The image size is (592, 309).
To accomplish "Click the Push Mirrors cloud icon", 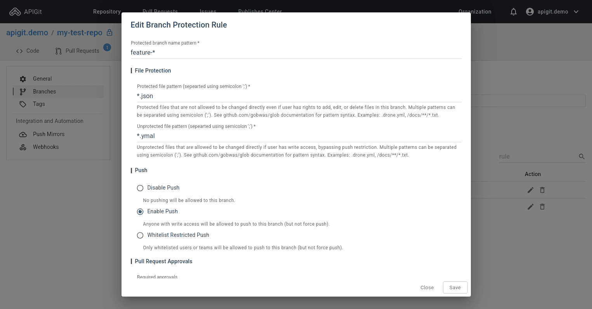I will [x=23, y=134].
